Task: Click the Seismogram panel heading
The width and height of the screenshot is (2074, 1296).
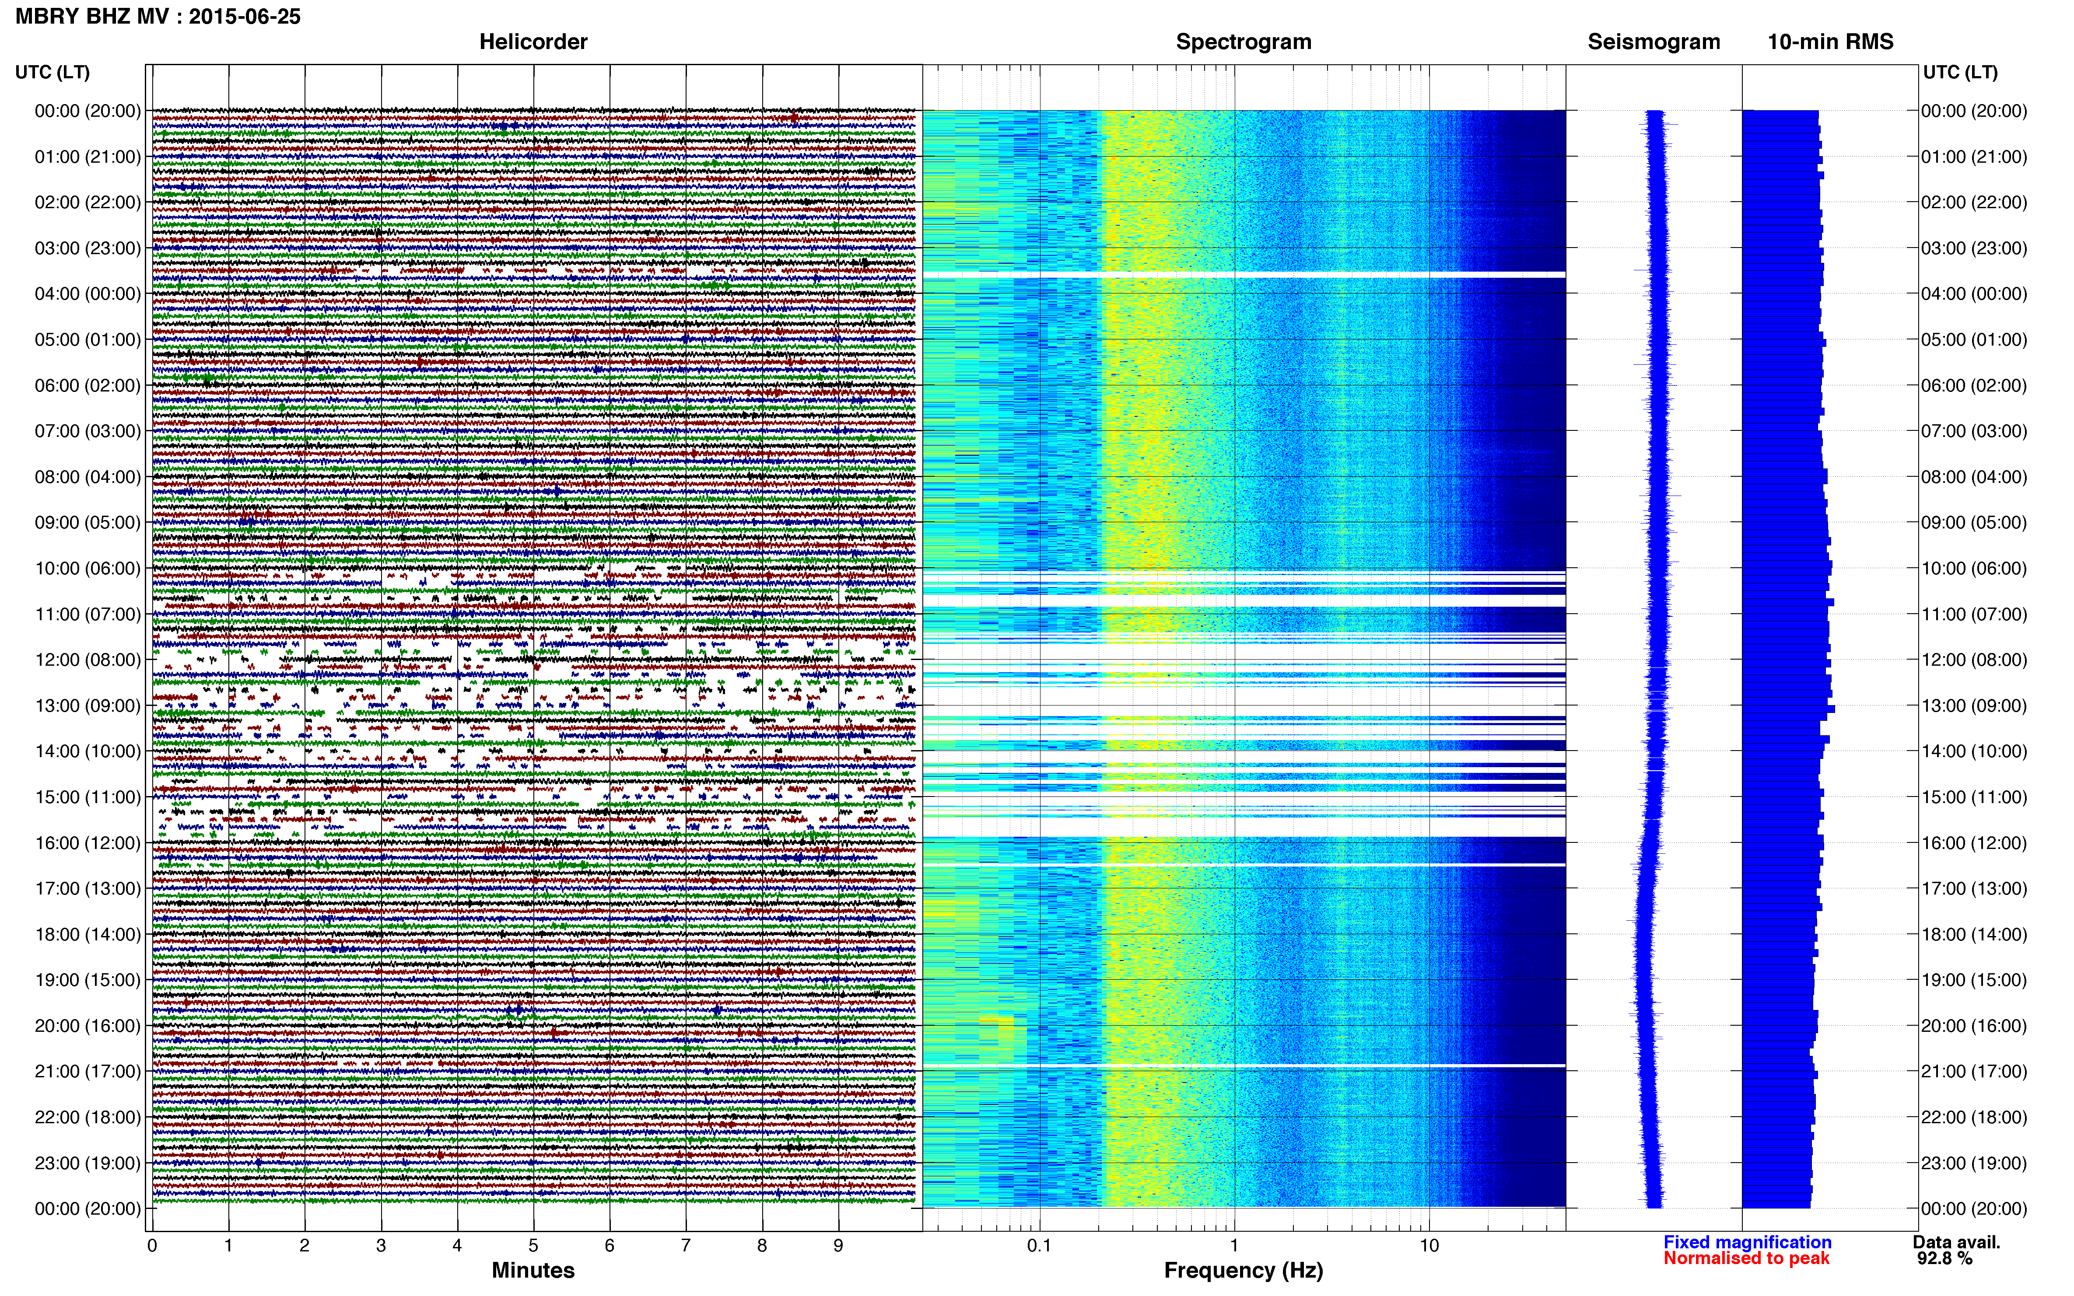Action: point(1654,42)
